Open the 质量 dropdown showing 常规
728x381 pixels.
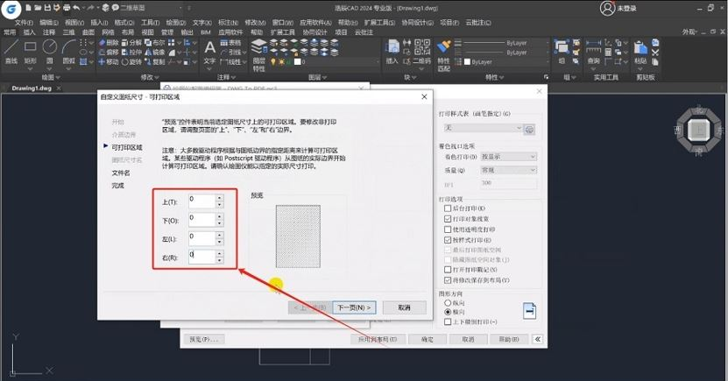pos(508,170)
